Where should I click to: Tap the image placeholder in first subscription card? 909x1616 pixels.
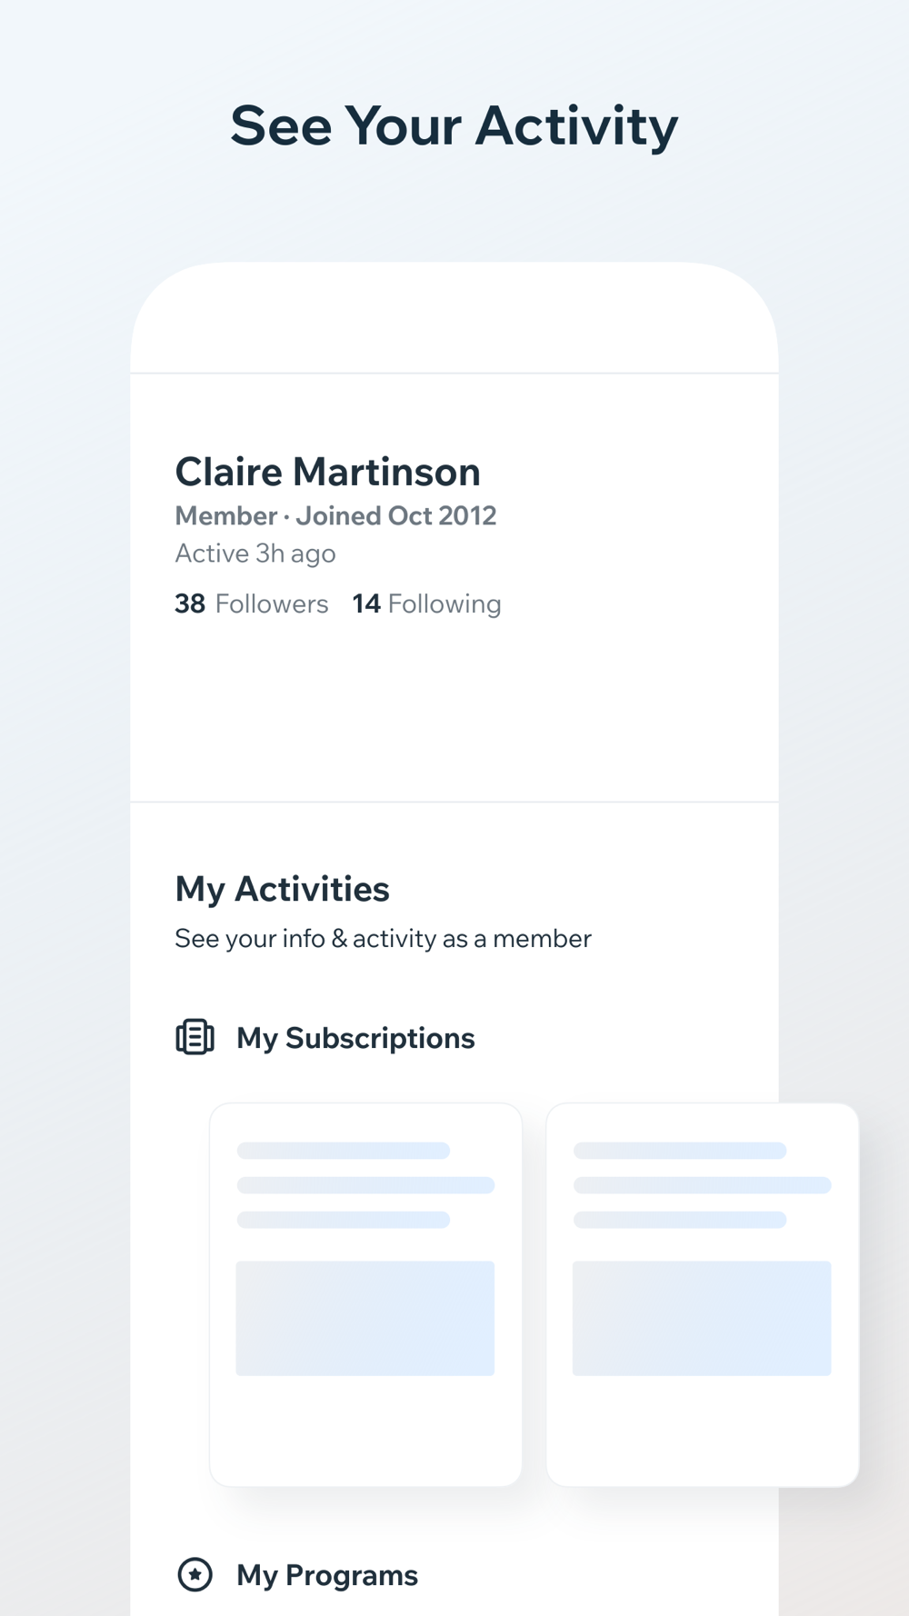tap(365, 1318)
